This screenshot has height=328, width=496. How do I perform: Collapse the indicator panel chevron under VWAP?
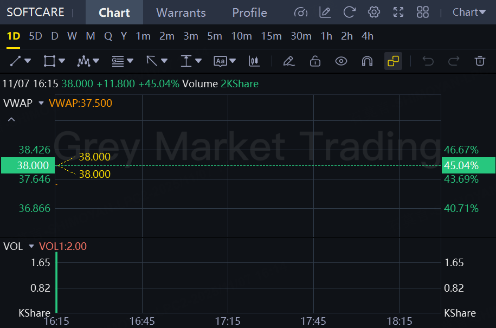click(11, 119)
